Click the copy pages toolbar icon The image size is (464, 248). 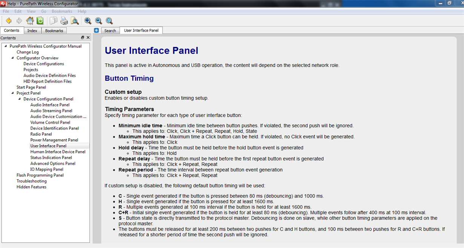[x=54, y=21]
